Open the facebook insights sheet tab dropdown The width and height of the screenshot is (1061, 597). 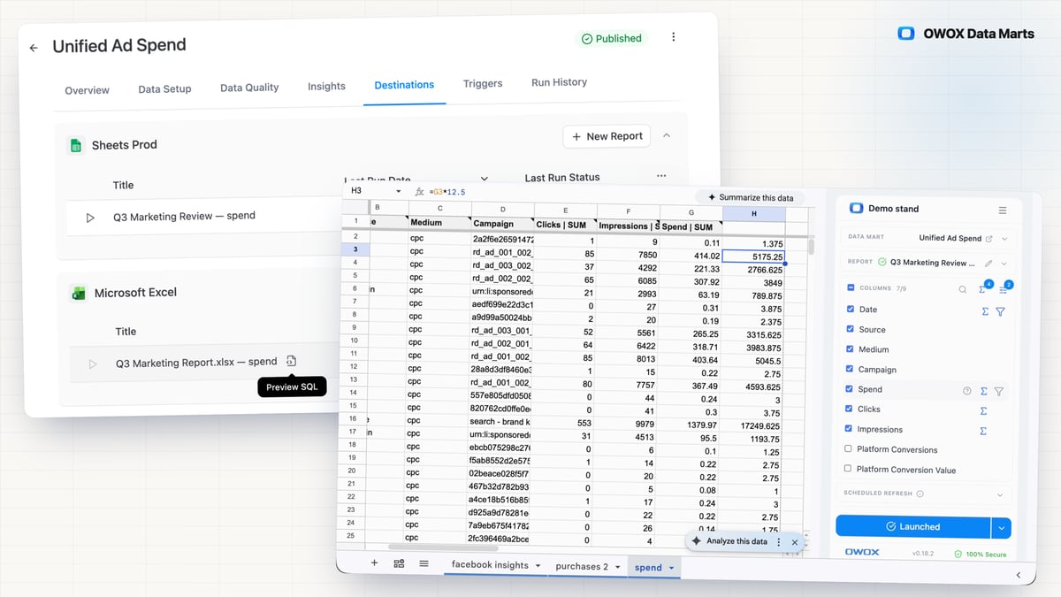tap(538, 565)
